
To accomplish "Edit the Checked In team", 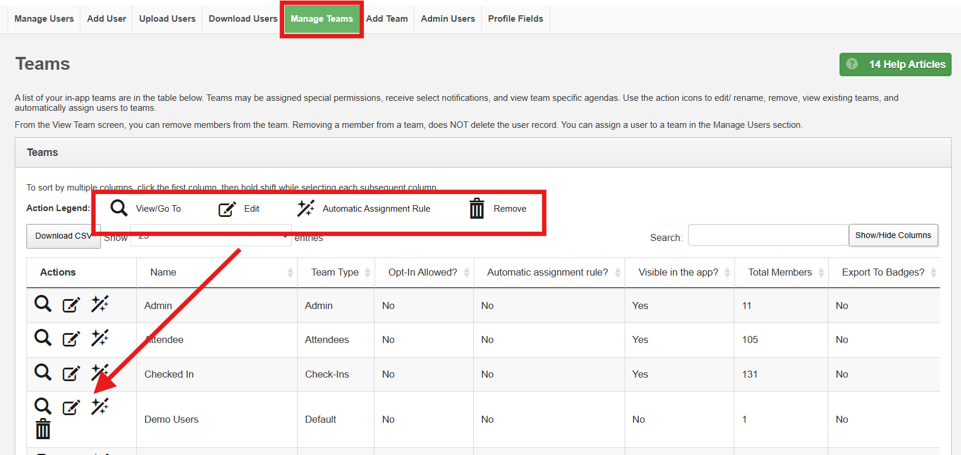I will point(71,373).
